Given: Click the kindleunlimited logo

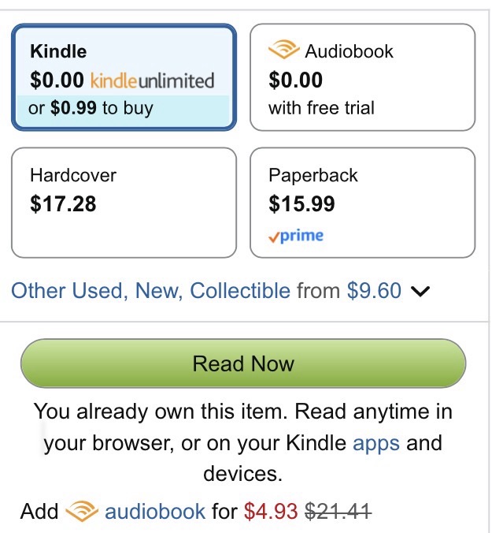Looking at the screenshot, I should pos(153,80).
